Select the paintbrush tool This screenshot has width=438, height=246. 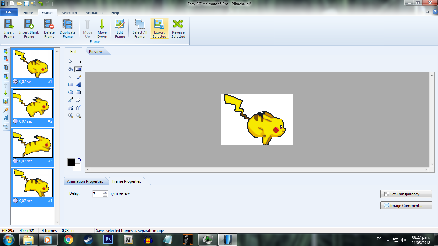click(x=78, y=77)
